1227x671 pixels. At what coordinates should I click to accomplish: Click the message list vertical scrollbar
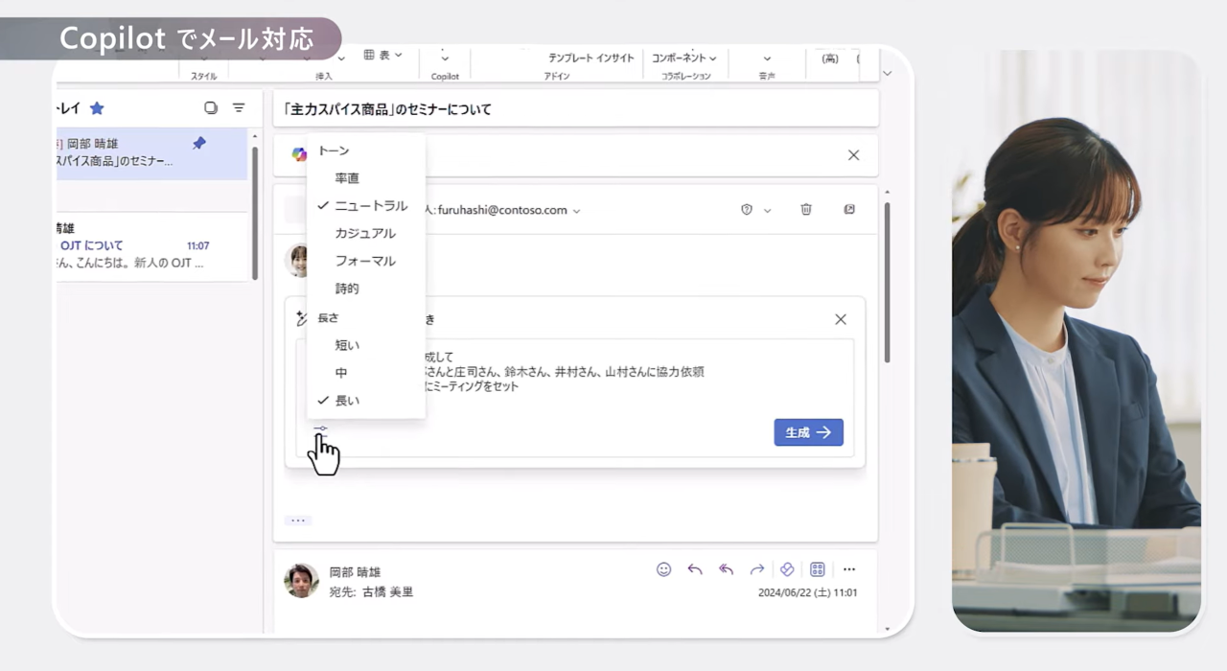[254, 213]
